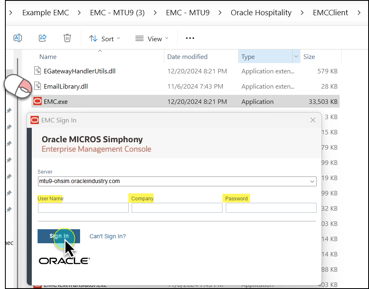Click the Share icon in the toolbar

[43, 38]
